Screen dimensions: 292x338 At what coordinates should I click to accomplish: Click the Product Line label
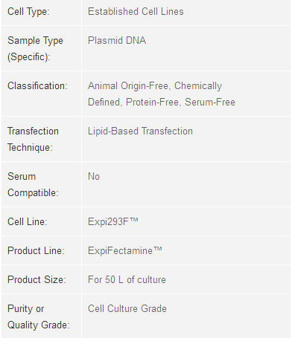[x=36, y=251]
